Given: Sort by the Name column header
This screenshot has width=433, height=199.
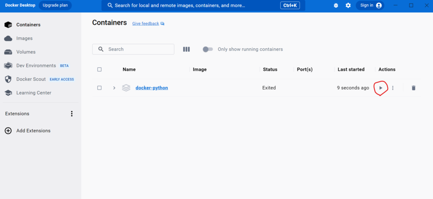Looking at the screenshot, I should point(129,69).
